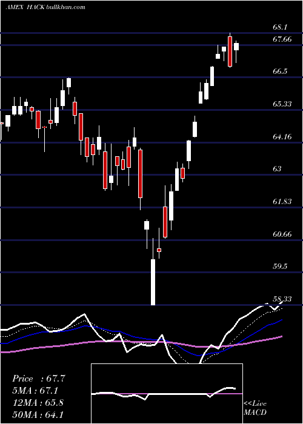Select the 59.5 price axis label

280,267
